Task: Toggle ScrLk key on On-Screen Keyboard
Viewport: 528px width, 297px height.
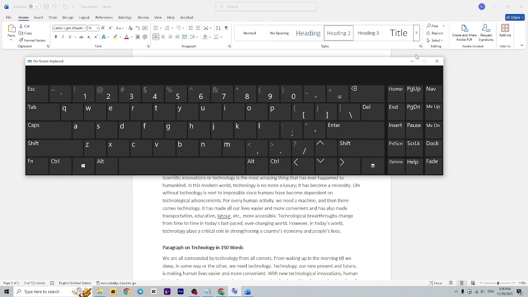Action: pos(414,148)
